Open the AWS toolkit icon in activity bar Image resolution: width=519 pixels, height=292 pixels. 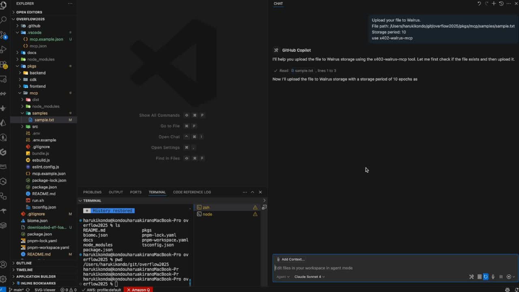click(x=3, y=166)
